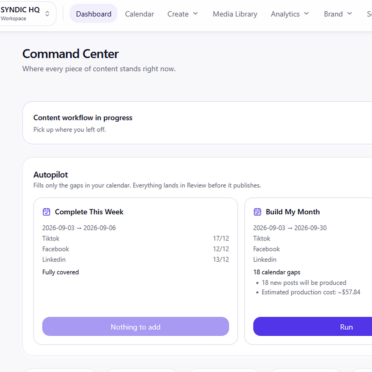Run the Build My Month autopilot

tap(313, 327)
